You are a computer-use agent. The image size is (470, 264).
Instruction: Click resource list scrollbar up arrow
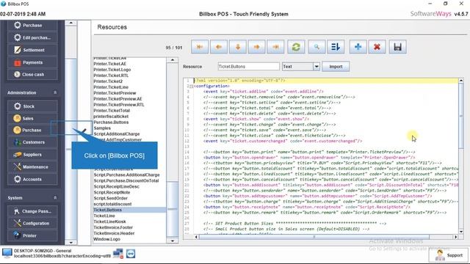tap(173, 60)
